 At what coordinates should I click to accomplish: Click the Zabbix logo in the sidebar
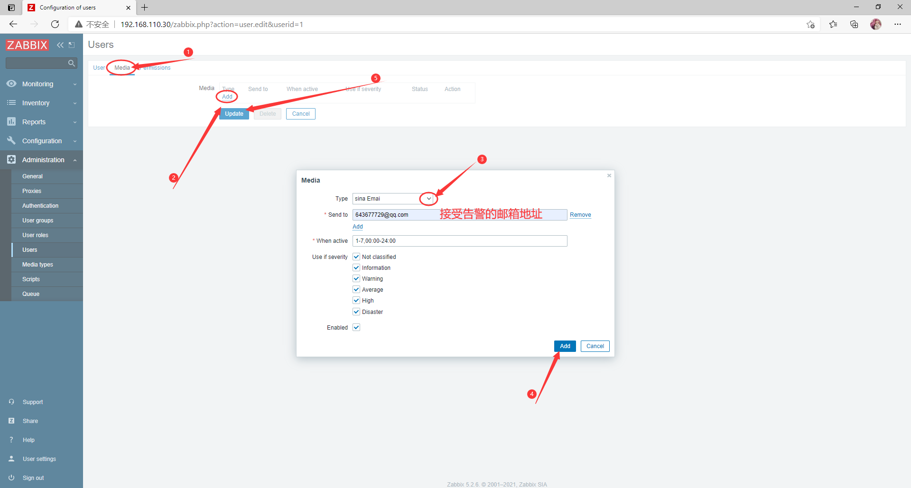coord(27,45)
